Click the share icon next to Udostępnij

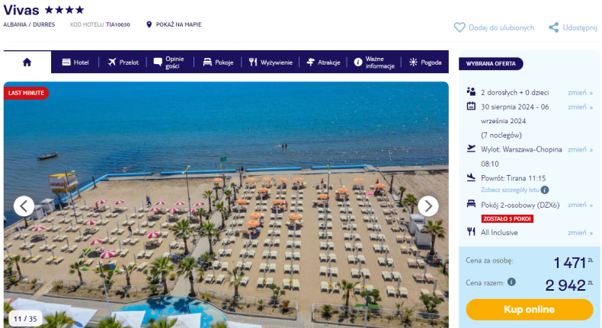[x=554, y=27]
